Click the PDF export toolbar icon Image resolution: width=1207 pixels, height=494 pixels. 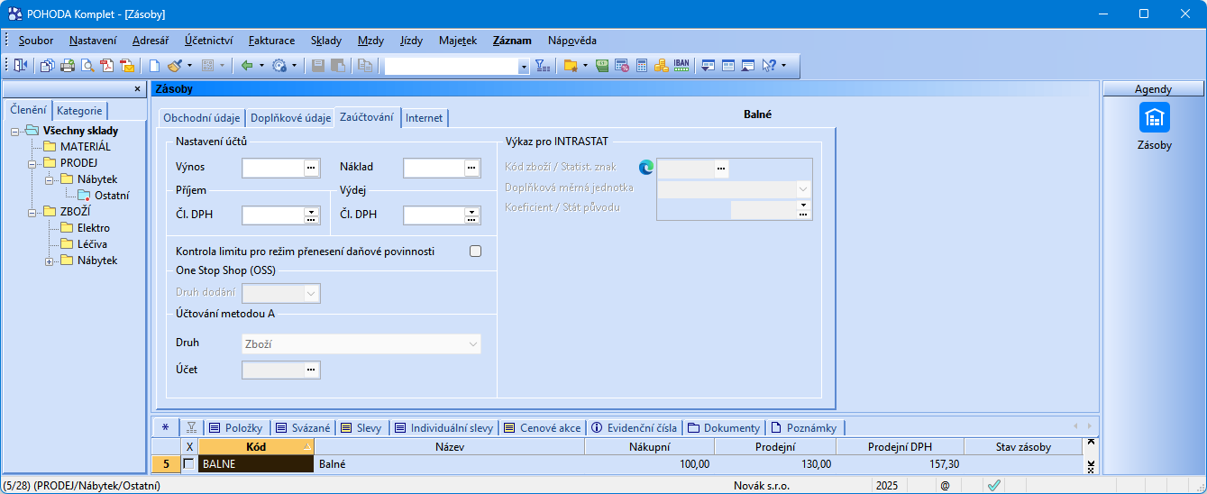coord(107,66)
